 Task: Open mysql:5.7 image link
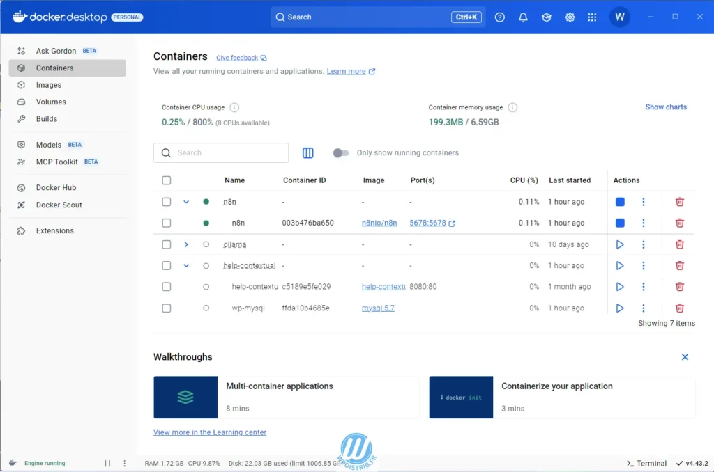pos(378,308)
